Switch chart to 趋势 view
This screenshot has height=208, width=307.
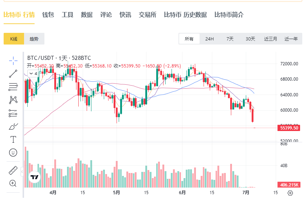[x=34, y=39]
